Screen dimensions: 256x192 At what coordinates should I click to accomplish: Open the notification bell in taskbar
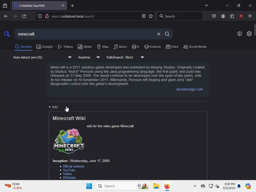tap(239, 186)
